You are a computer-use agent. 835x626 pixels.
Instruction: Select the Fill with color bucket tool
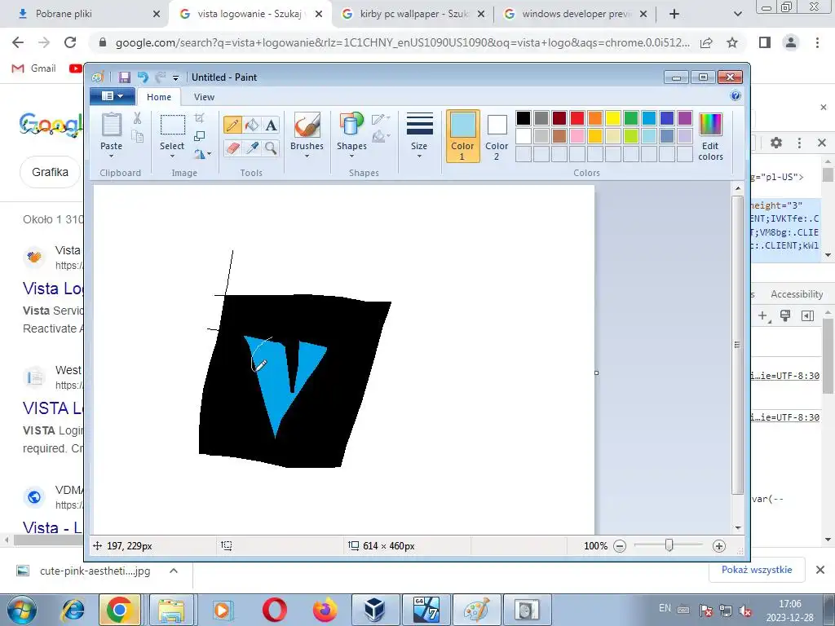point(252,125)
